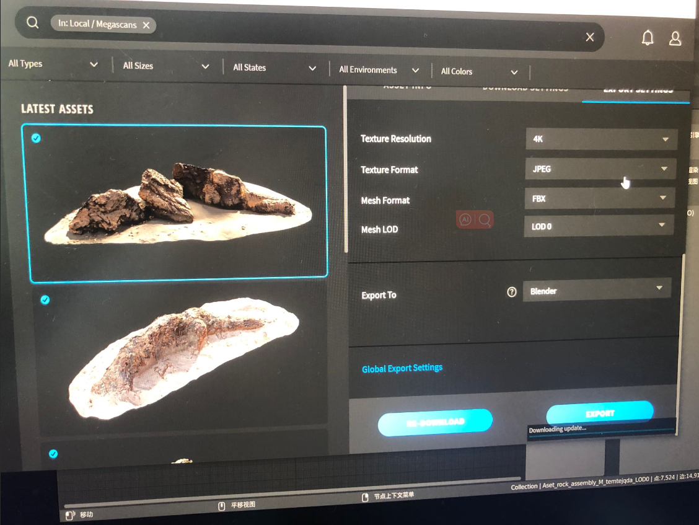Viewport: 699px width, 525px height.
Task: Click the RE-DOWNLOAD button
Action: tap(435, 422)
